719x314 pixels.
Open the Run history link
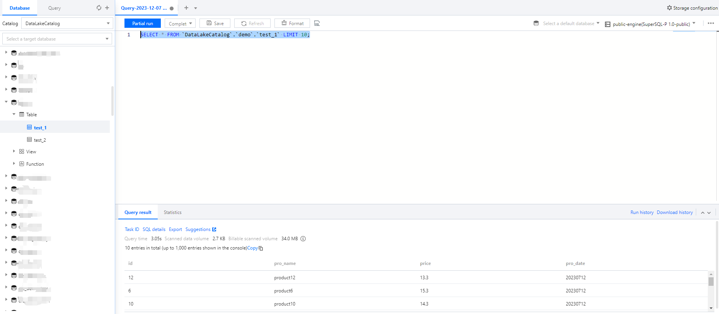pyautogui.click(x=642, y=212)
